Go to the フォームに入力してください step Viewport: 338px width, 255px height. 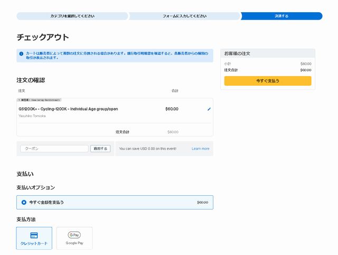[x=184, y=16]
